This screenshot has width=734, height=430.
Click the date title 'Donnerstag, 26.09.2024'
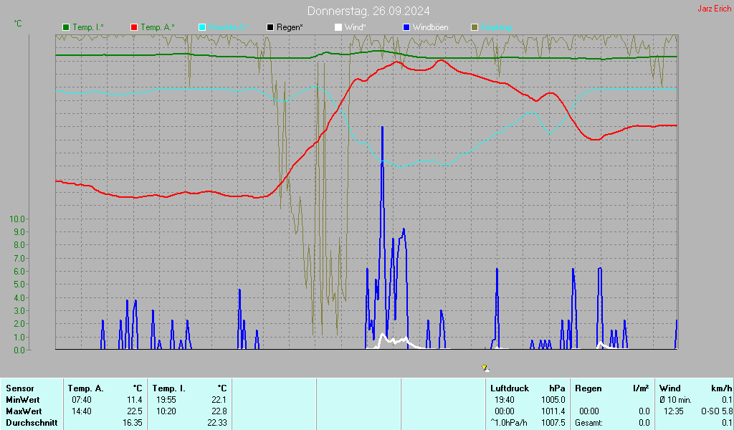point(368,11)
